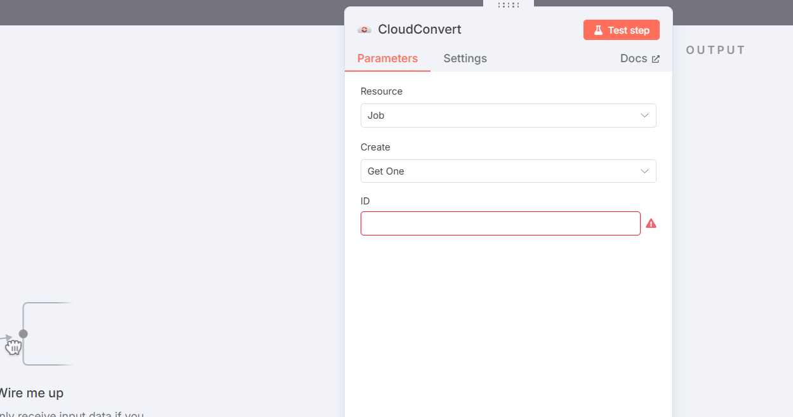Screen dimensions: 793x417
Task: Expand the chevron on the Resource field
Action: pyautogui.click(x=644, y=116)
